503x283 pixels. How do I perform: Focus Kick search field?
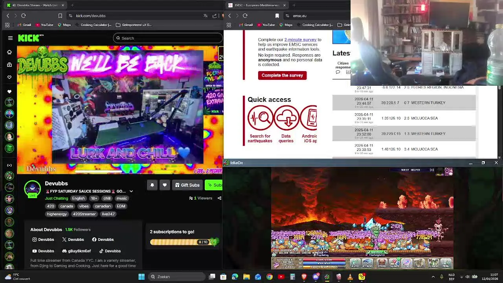(x=168, y=38)
